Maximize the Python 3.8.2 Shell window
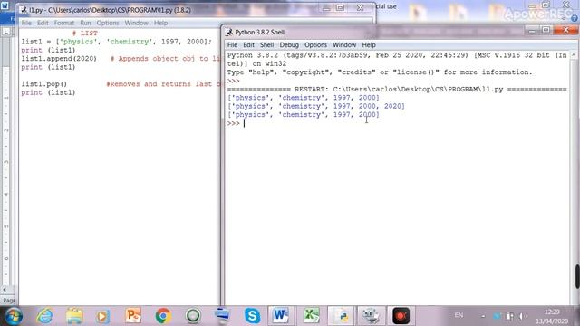This screenshot has width=580, height=326. coord(546,30)
